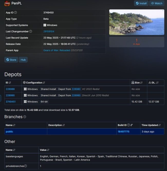Sort branches by Time Updated arrows

pos(160,125)
